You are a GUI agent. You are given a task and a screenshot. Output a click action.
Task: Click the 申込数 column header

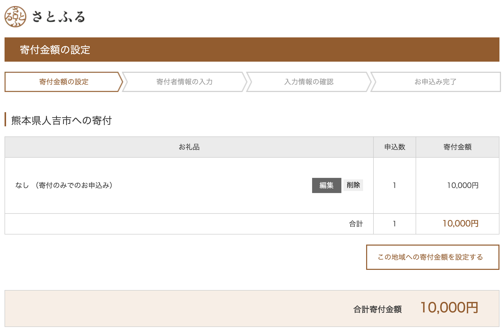point(394,147)
